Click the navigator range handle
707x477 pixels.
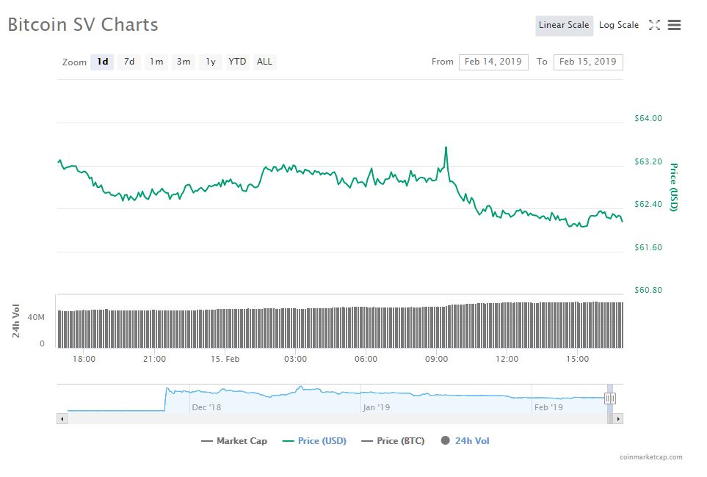(x=610, y=398)
